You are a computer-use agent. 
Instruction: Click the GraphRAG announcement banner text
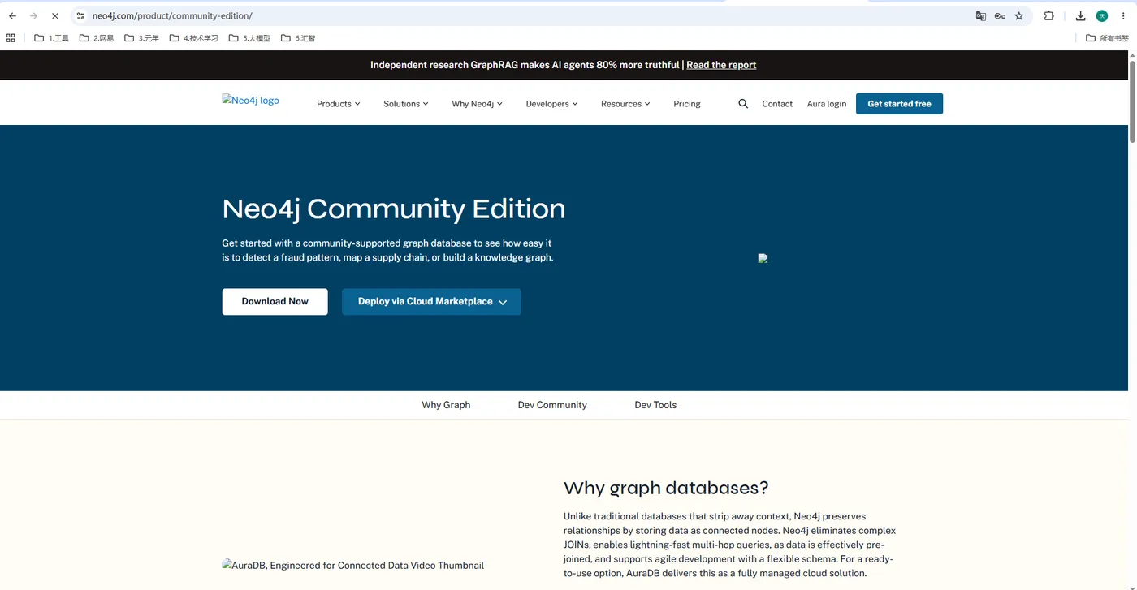click(x=525, y=65)
